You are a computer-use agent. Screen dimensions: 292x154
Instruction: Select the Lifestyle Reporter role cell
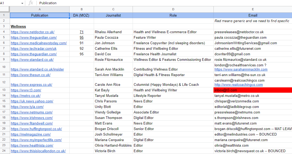[173, 96]
